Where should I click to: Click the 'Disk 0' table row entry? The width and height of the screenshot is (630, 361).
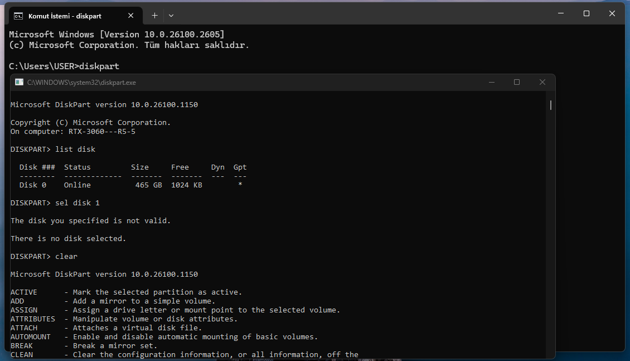point(33,185)
